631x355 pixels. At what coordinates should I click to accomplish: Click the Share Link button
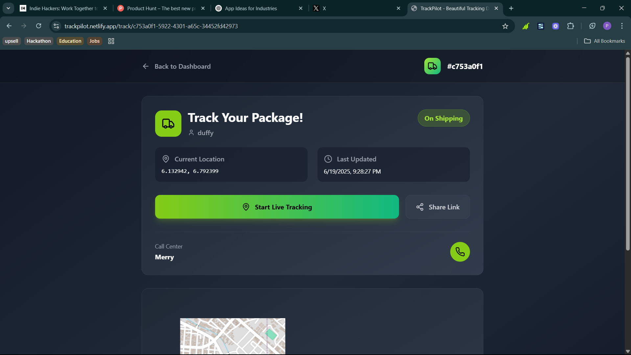pos(437,207)
